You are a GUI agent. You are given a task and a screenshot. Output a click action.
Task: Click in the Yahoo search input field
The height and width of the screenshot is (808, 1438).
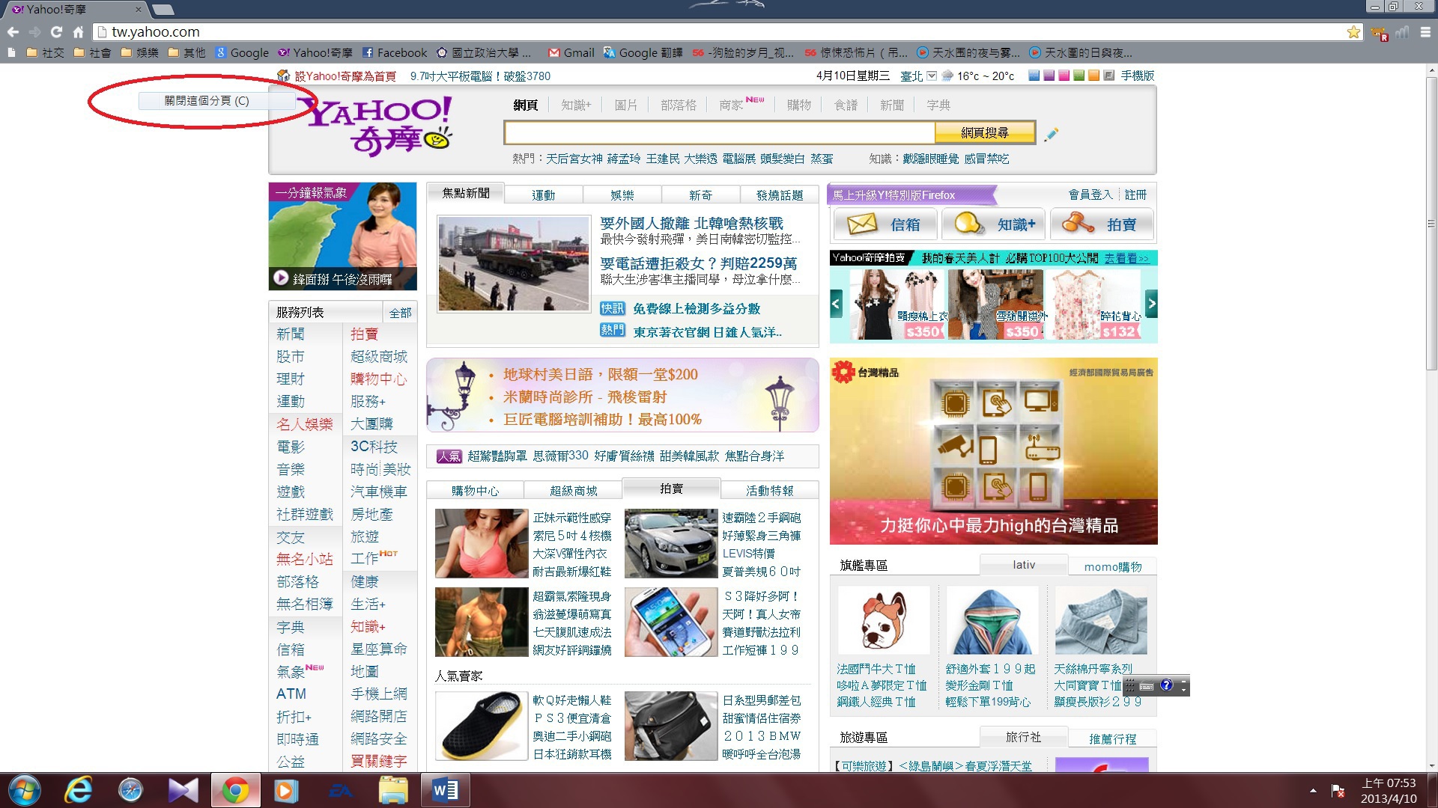pos(720,132)
